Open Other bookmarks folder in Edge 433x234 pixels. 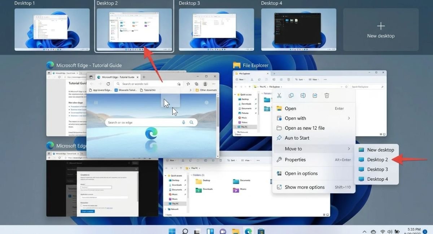point(206,90)
